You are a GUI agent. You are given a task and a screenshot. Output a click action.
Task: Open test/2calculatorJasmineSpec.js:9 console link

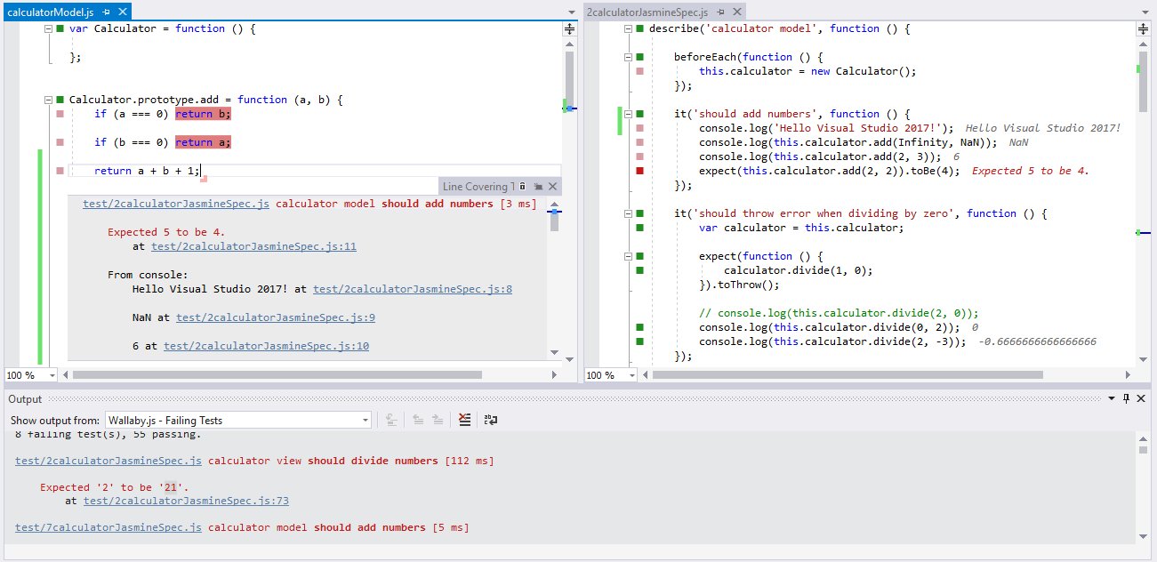(276, 317)
